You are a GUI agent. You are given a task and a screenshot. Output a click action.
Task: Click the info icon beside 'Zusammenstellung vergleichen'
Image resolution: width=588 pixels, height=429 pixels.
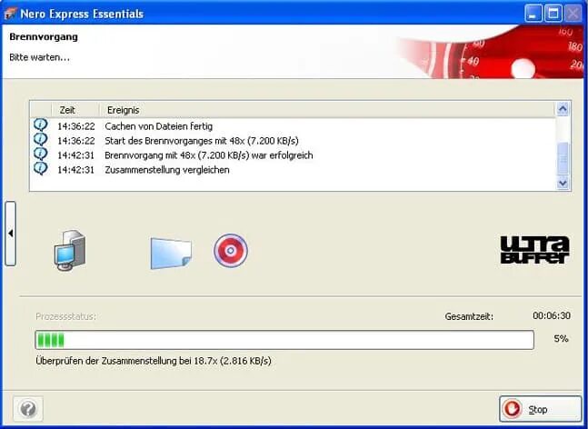(x=41, y=168)
